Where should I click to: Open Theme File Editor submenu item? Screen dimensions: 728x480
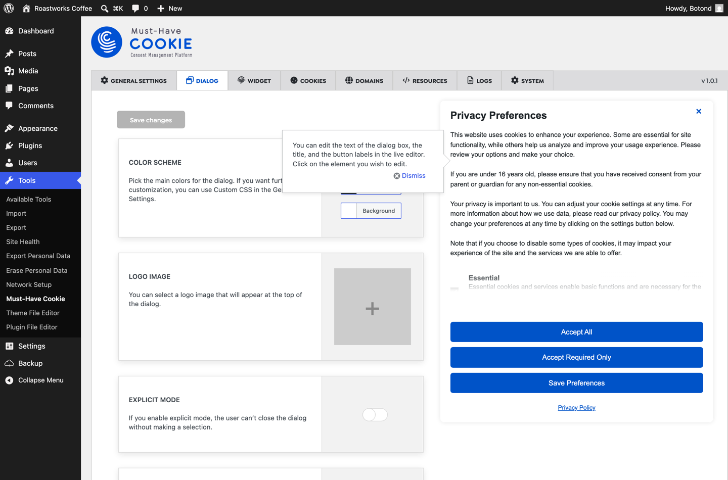33,313
